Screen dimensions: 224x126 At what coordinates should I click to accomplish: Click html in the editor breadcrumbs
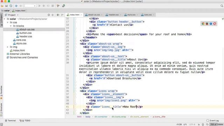click(x=79, y=117)
